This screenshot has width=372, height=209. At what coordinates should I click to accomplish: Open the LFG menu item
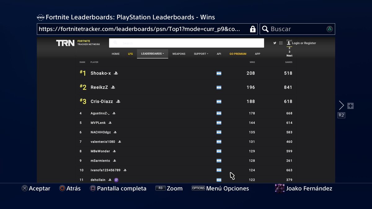pos(131,54)
